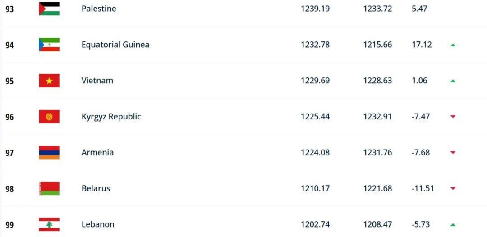
Task: Click green up arrow in Lebanon row
Action: tap(453, 225)
